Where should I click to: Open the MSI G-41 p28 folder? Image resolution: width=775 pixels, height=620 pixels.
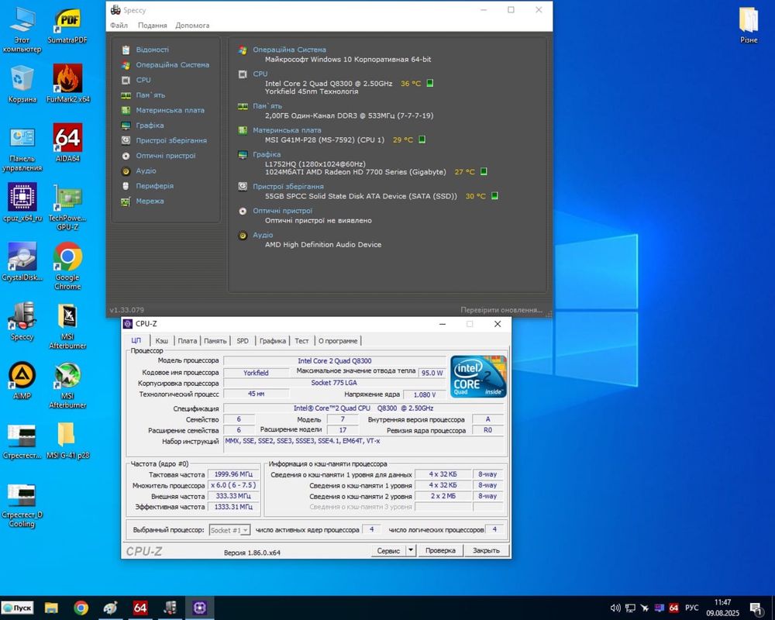coord(67,440)
